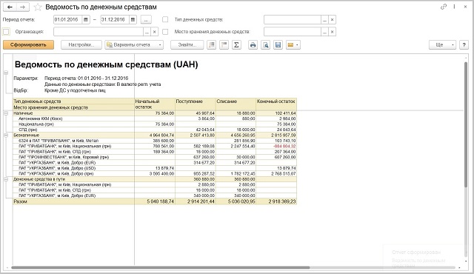Click the Наличные opening balance 75 384,00
The height and width of the screenshot is (274, 474).
[164, 113]
